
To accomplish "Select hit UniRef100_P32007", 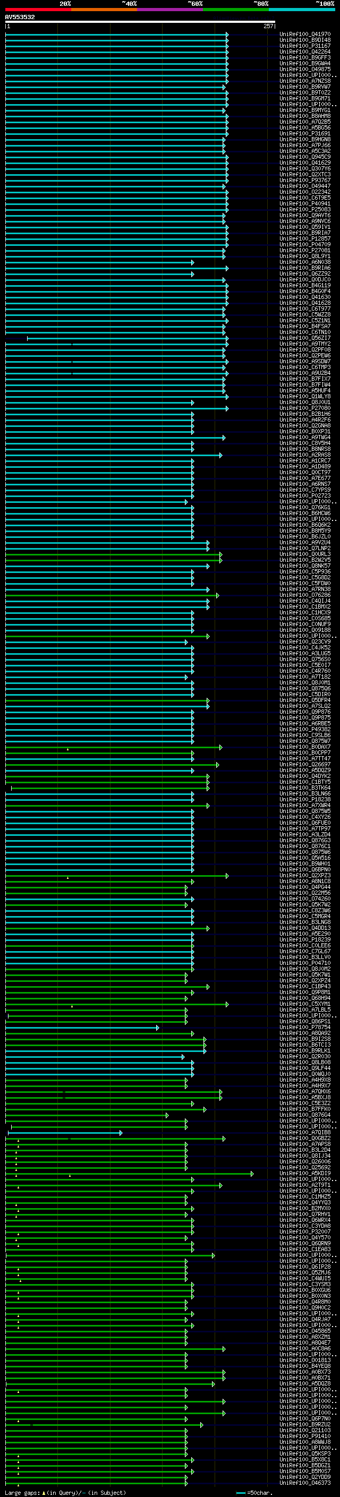I will (x=305, y=1231).
